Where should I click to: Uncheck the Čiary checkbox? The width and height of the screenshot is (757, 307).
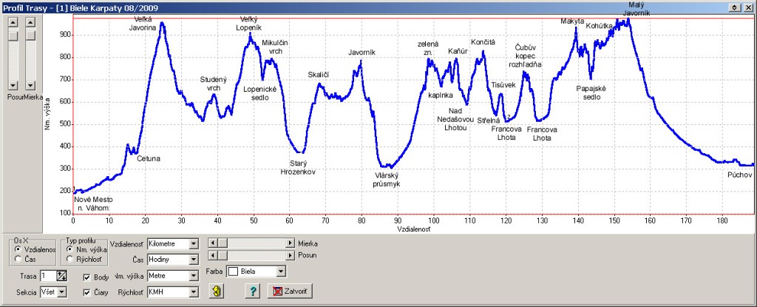tap(86, 293)
